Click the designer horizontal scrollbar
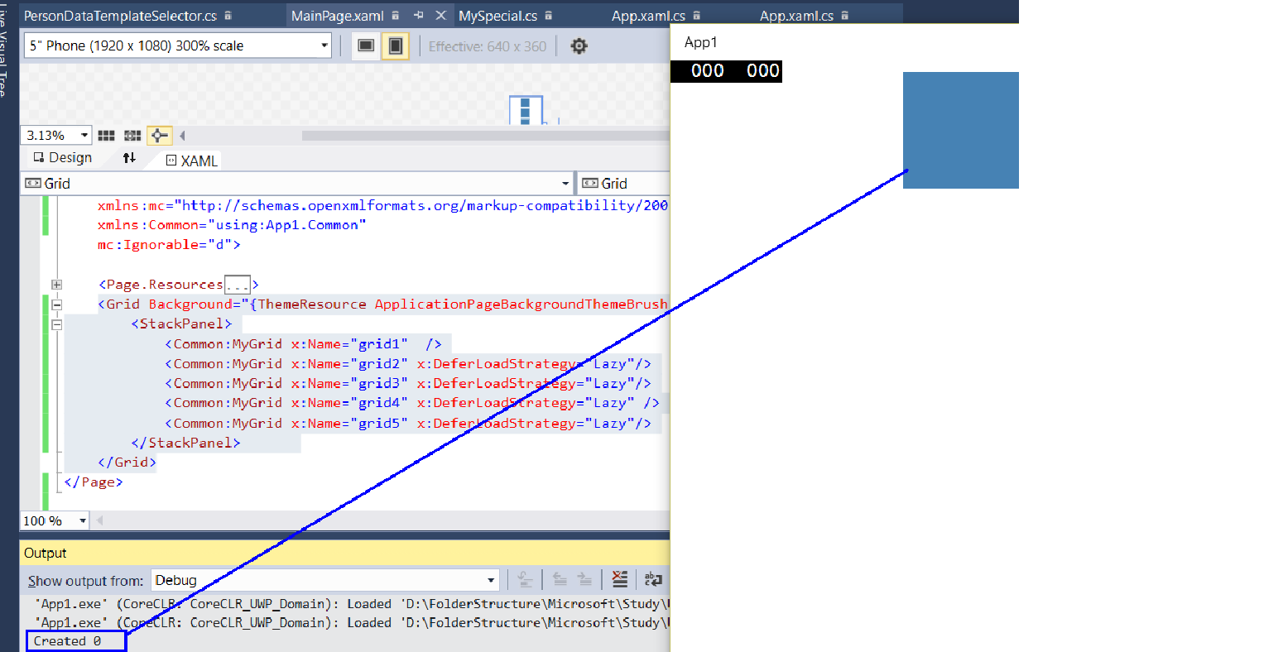1264x652 pixels. tap(485, 136)
